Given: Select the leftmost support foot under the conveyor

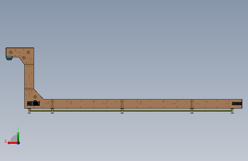Looking at the screenshot, I should pyautogui.click(x=29, y=111).
